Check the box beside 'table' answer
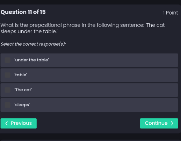 point(8,75)
